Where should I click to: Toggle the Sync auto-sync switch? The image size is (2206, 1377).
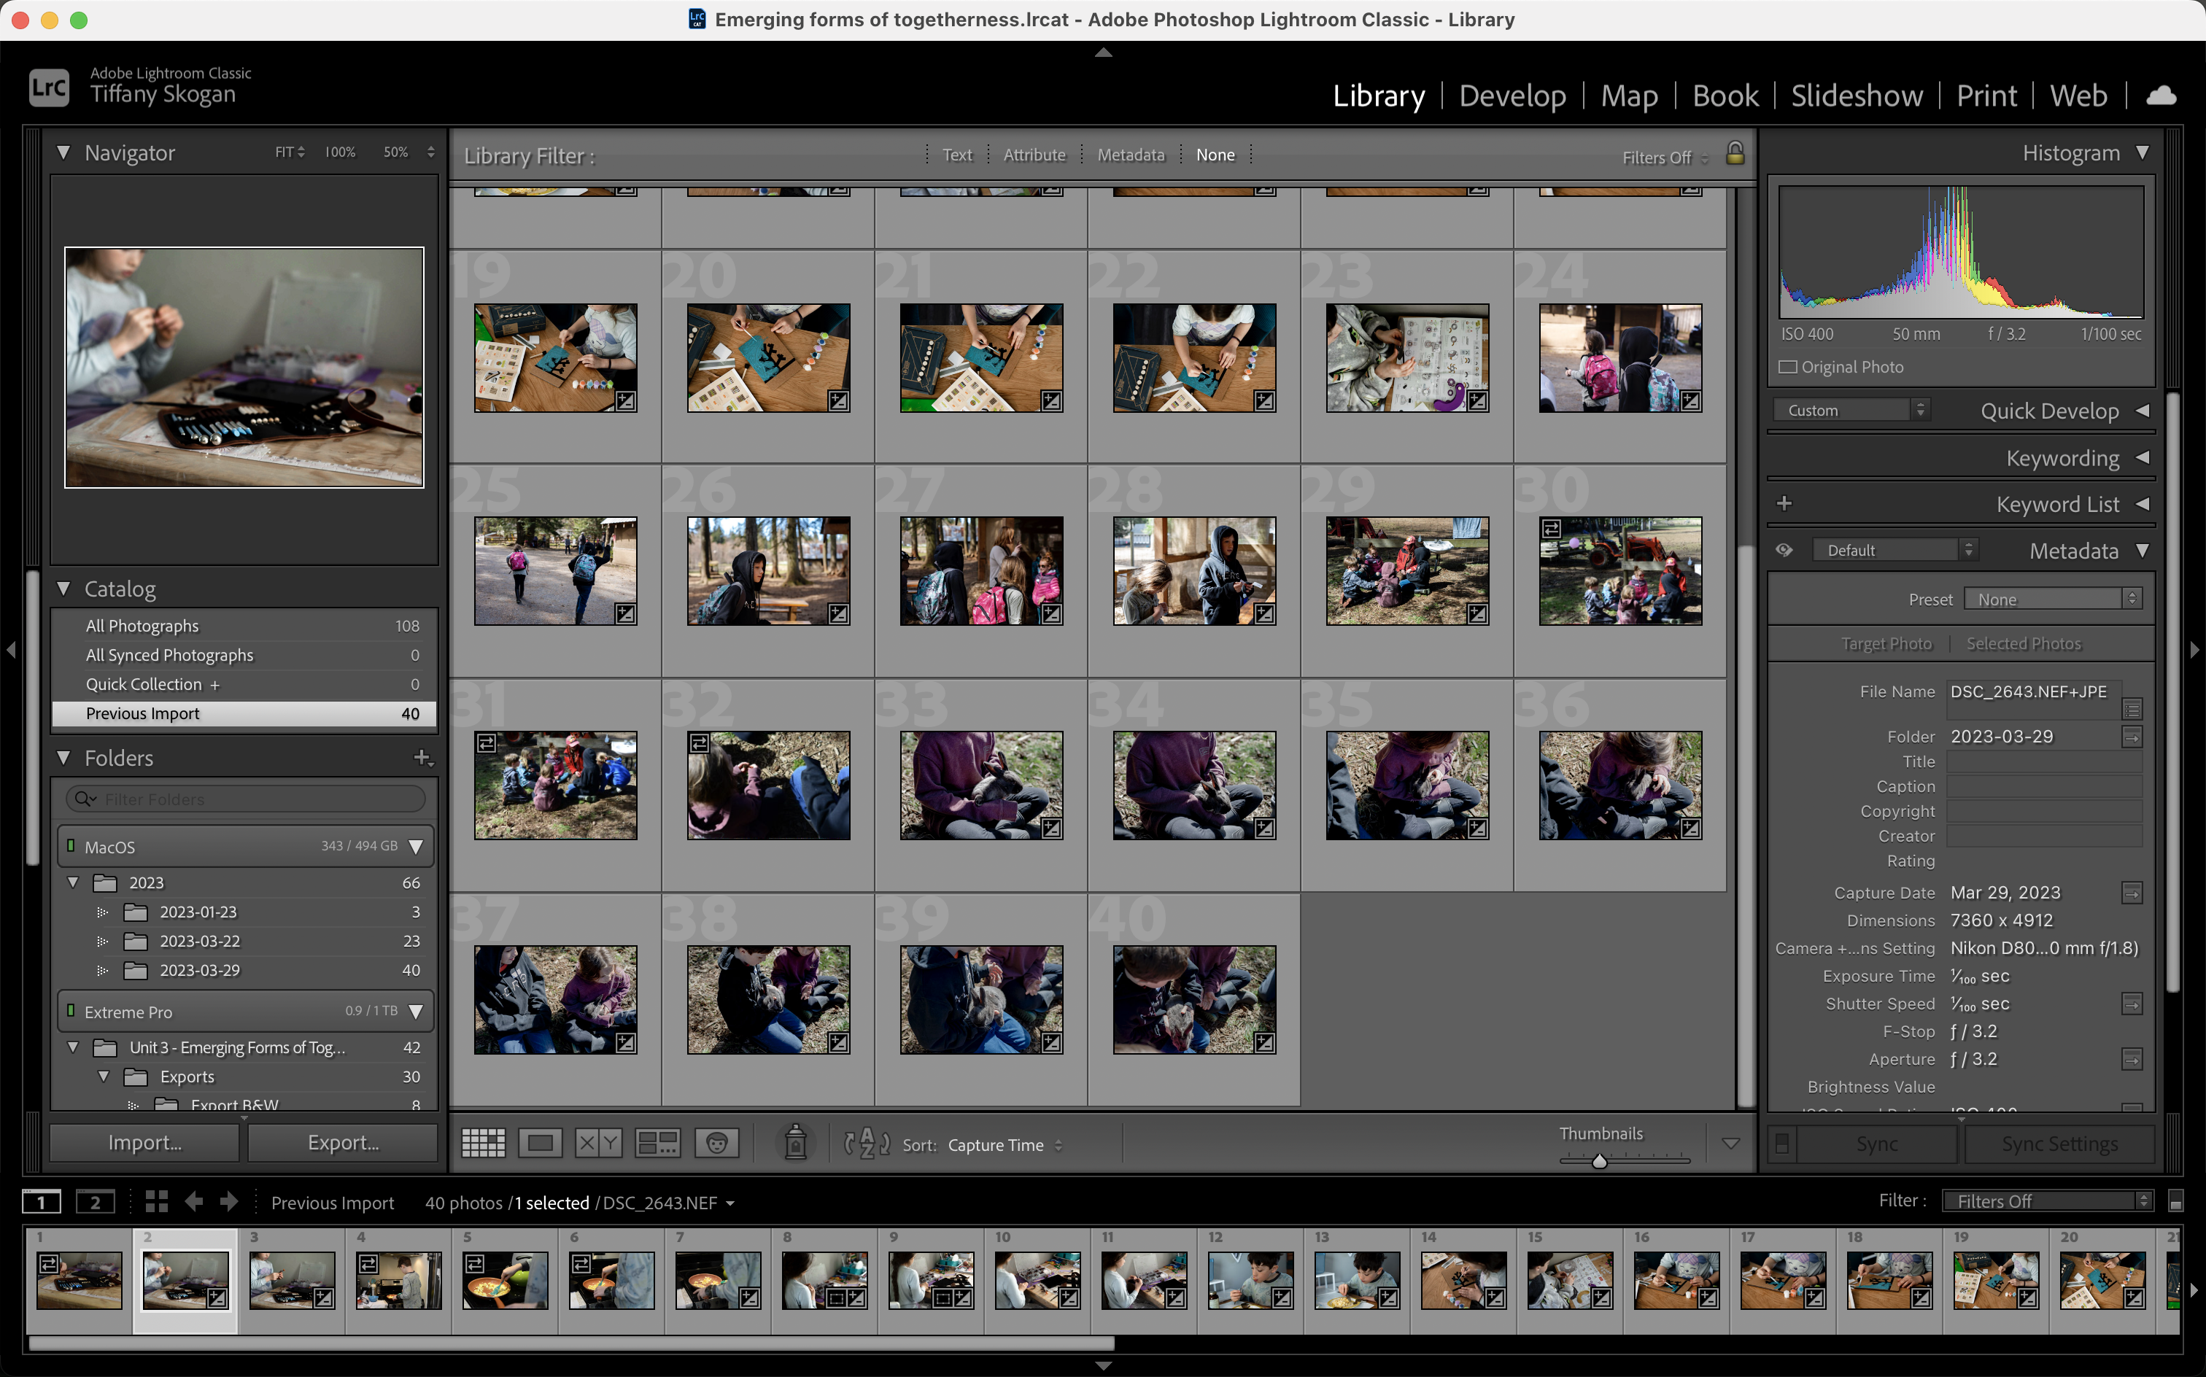(x=1781, y=1144)
